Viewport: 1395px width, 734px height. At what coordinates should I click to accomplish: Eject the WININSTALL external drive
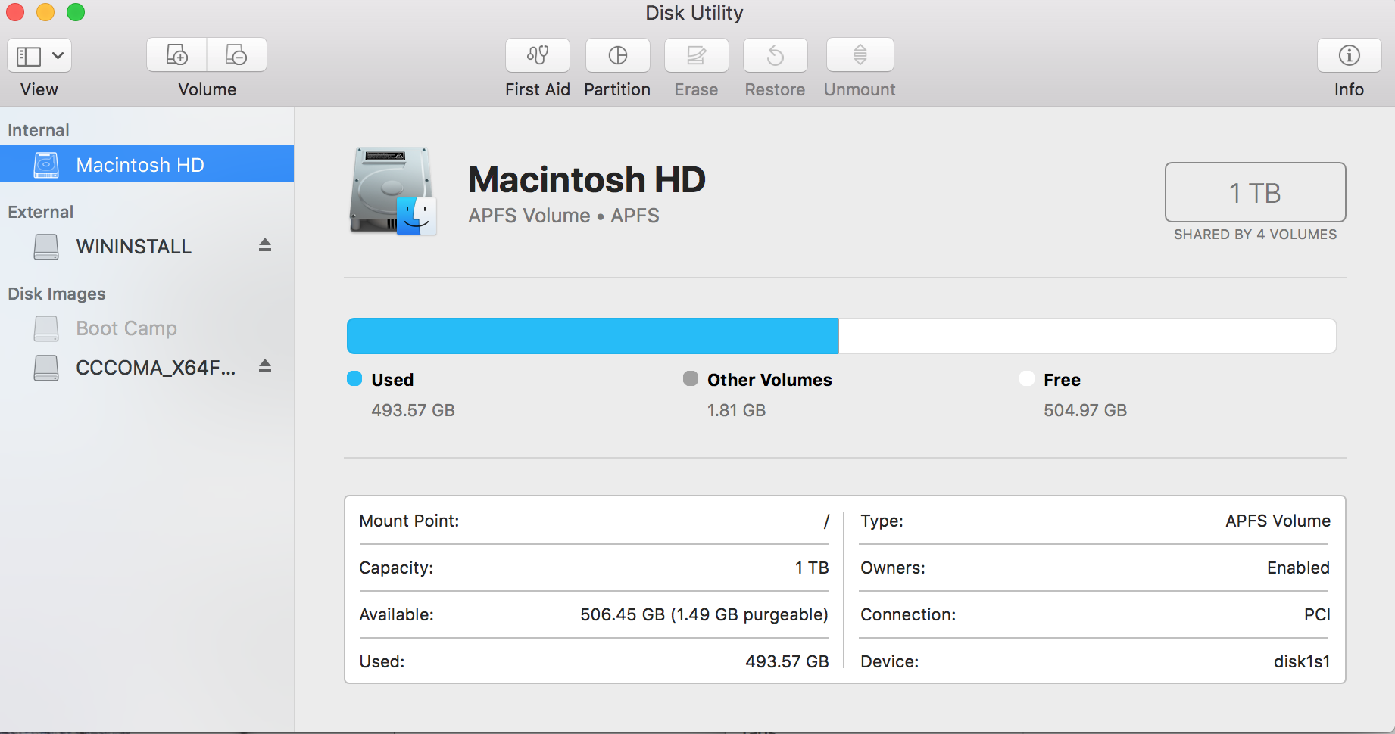pyautogui.click(x=264, y=246)
